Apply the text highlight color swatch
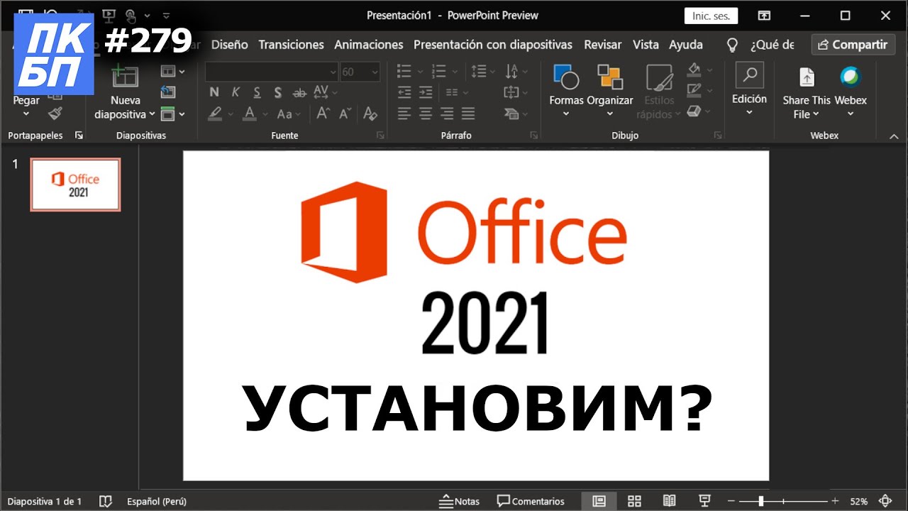This screenshot has width=908, height=511. point(215,114)
